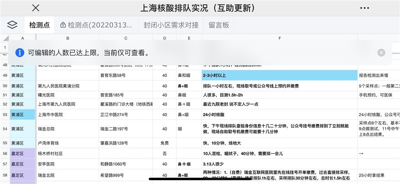Close the document with the X icon
400x184 pixels.
pyautogui.click(x=36, y=8)
